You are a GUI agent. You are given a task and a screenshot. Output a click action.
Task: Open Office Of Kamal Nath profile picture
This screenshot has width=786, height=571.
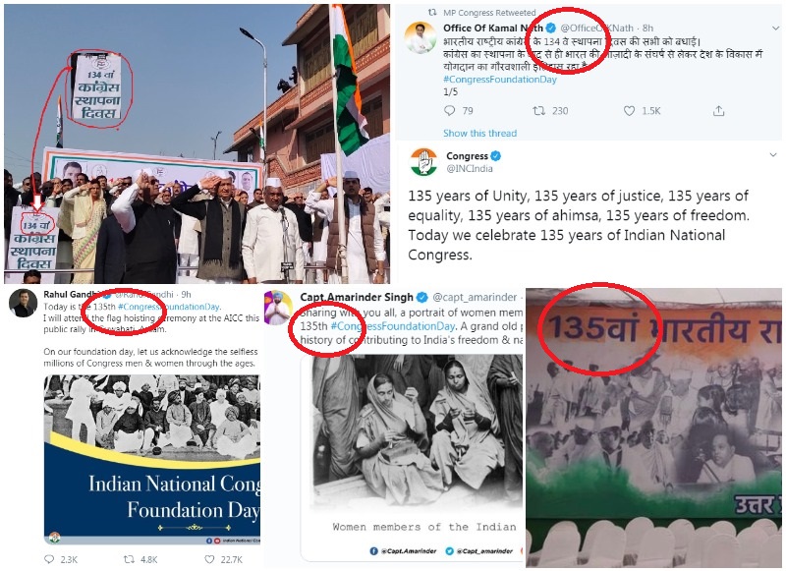[421, 37]
